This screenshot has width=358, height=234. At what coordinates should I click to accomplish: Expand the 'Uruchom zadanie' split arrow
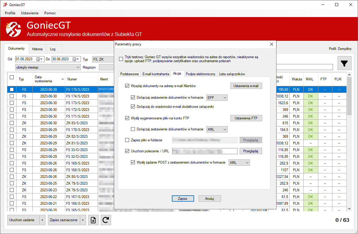[x=42, y=220]
